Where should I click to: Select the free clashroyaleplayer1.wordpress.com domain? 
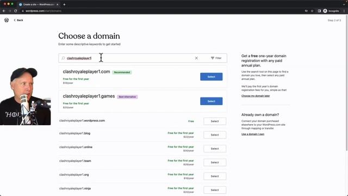coord(215,121)
